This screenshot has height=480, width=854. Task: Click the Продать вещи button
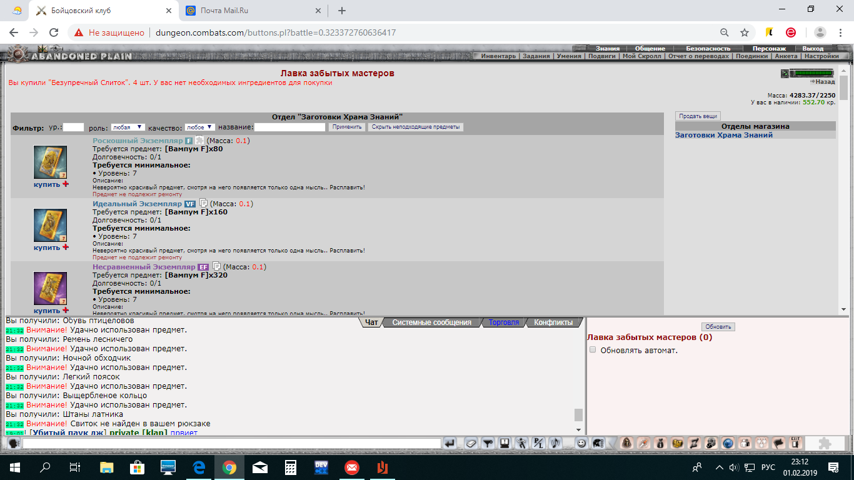[698, 116]
